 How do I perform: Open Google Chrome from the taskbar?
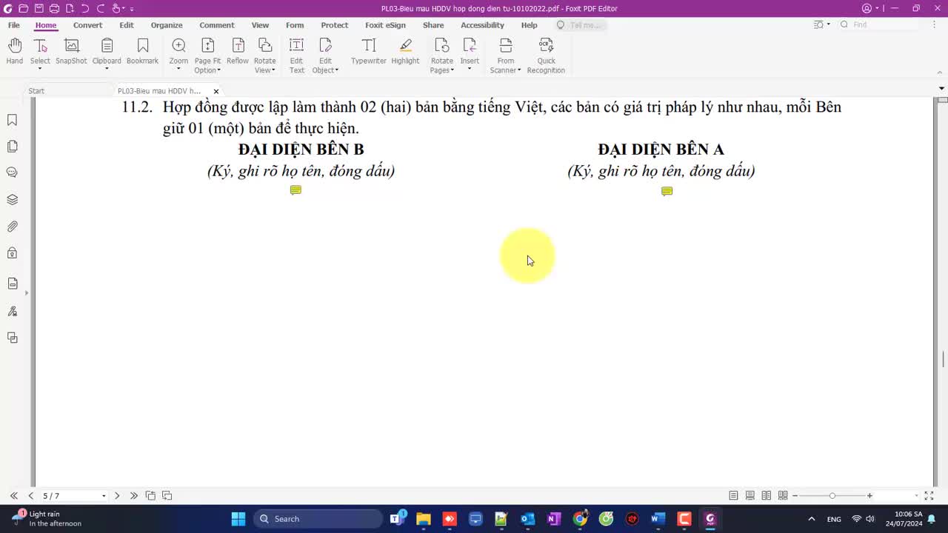click(x=580, y=519)
